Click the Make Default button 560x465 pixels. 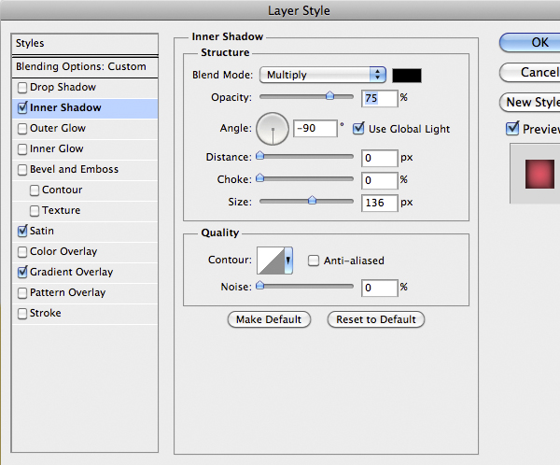pos(269,319)
